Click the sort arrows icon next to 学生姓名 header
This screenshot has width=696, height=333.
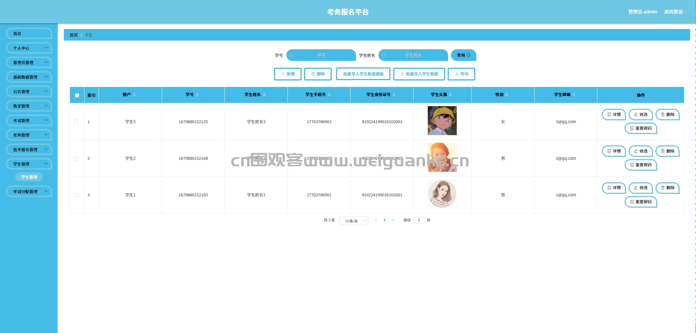pyautogui.click(x=264, y=95)
